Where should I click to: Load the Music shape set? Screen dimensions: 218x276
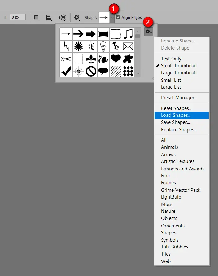coord(181,204)
